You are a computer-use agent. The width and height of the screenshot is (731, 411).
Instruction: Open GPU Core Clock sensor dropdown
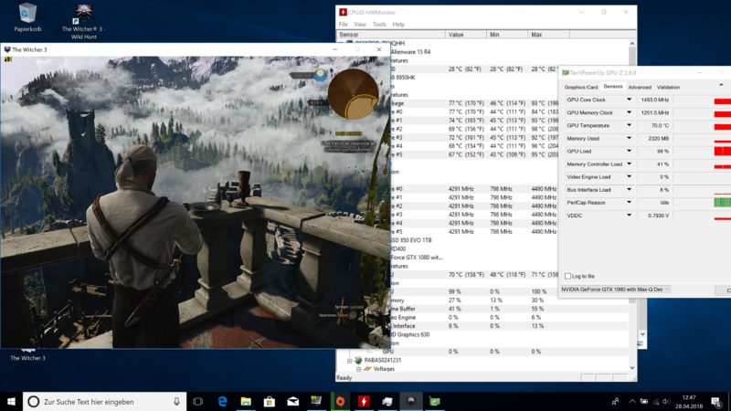629,100
